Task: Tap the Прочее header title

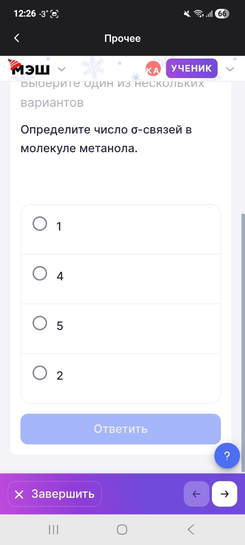Action: 122,38
